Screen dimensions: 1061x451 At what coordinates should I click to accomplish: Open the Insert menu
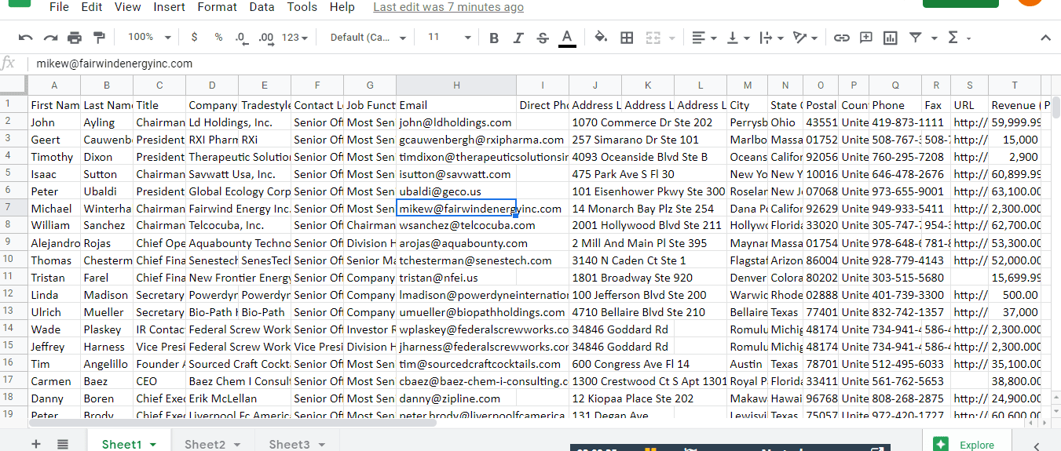(x=170, y=7)
